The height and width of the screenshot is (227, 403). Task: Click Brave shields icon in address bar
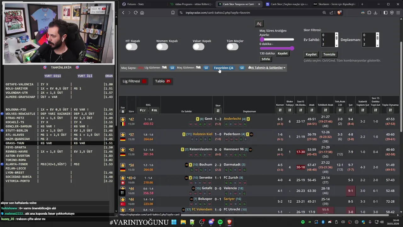(x=339, y=13)
